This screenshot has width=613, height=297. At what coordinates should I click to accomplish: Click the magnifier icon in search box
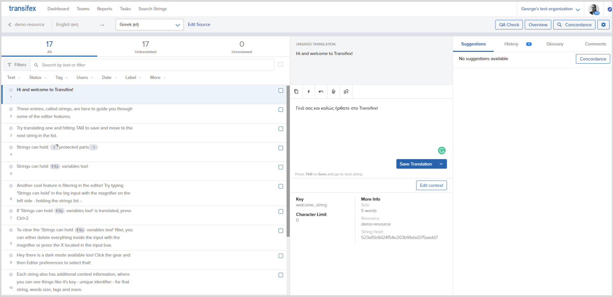(x=36, y=65)
